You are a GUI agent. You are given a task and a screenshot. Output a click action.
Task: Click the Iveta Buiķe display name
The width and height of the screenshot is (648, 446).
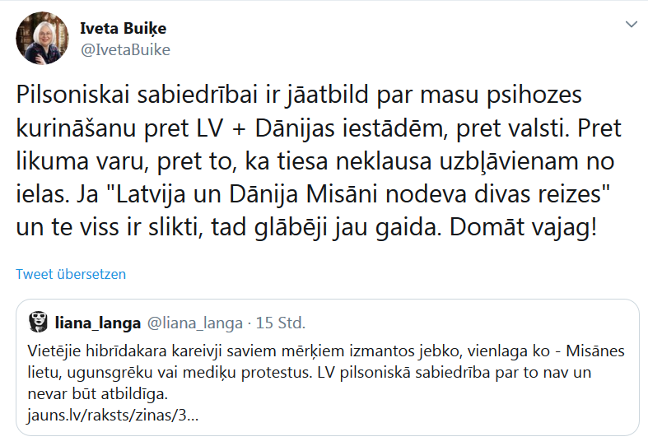coord(123,29)
